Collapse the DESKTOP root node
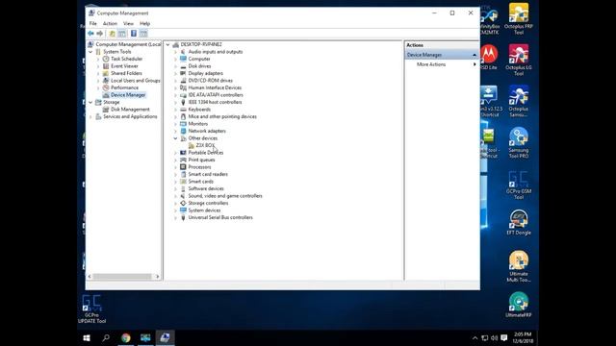Viewport: 616px width, 346px height. point(168,45)
